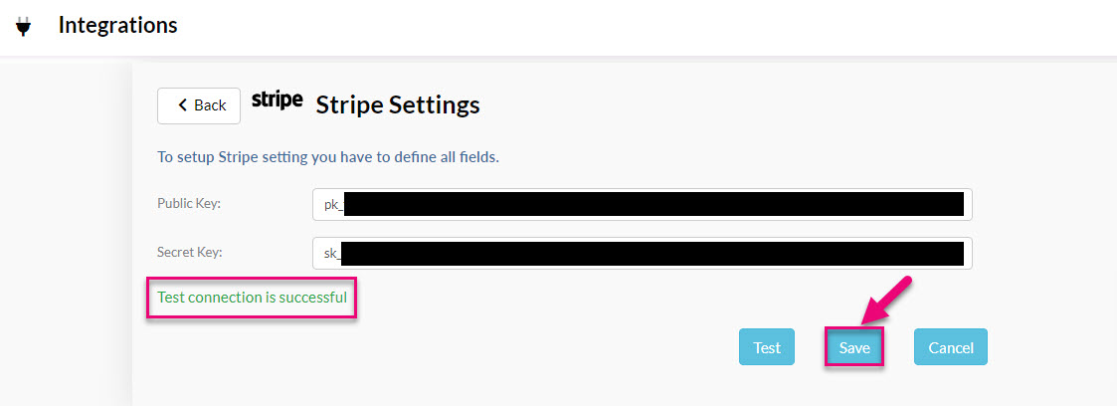
Task: Click the Integrations page title
Action: [117, 26]
